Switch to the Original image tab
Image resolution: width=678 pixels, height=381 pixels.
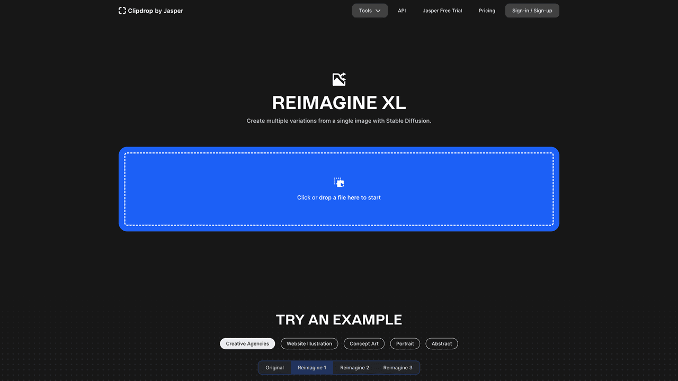[x=274, y=368]
